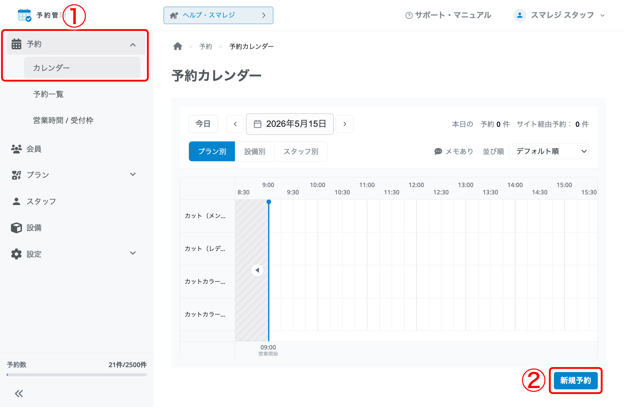Open the デフォルト順 sort dropdown
Viewport: 624px width, 407px height.
pyautogui.click(x=549, y=151)
